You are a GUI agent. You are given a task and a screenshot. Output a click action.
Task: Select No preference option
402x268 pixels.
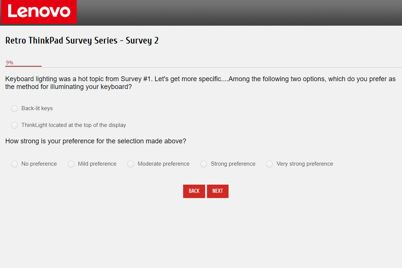coord(15,164)
